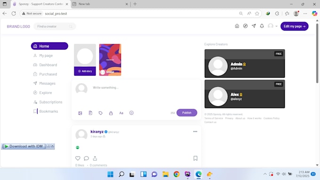Click the page vertical scrollbar
Viewport: 320px width, 180px height.
(317, 54)
